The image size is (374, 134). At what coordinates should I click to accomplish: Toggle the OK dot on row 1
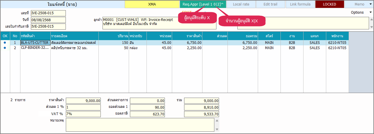[x=5, y=43]
